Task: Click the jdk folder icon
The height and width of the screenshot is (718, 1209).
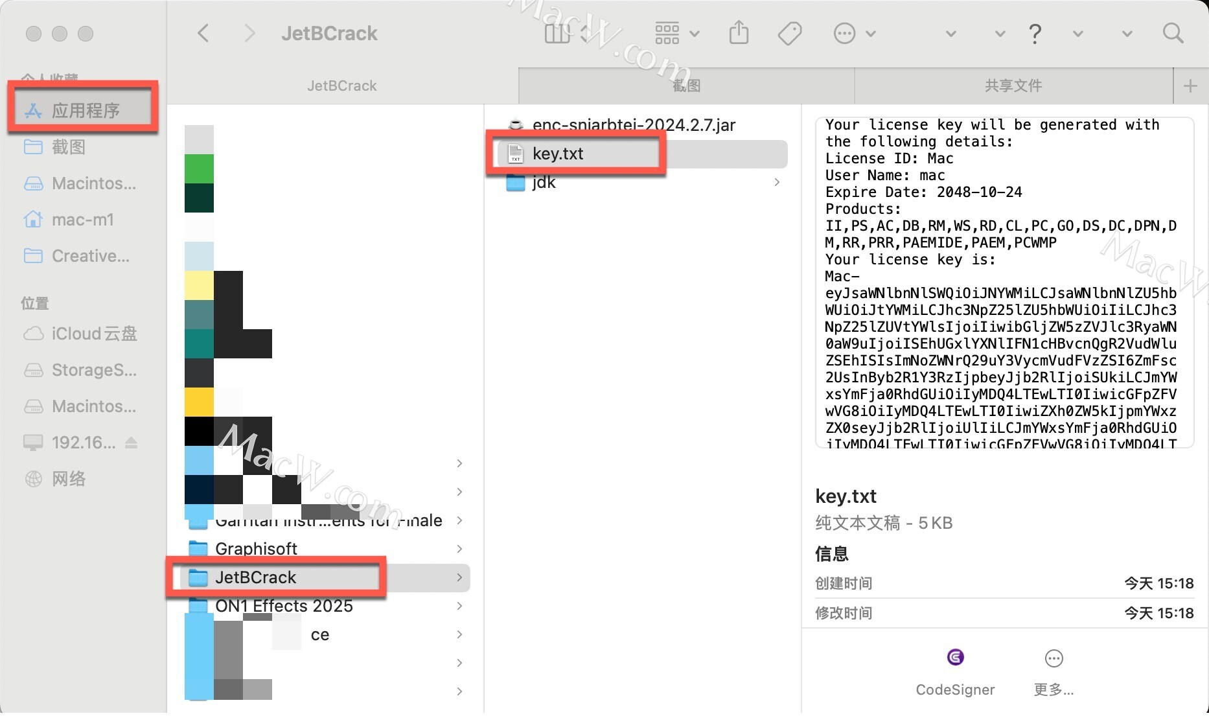Action: pyautogui.click(x=516, y=182)
